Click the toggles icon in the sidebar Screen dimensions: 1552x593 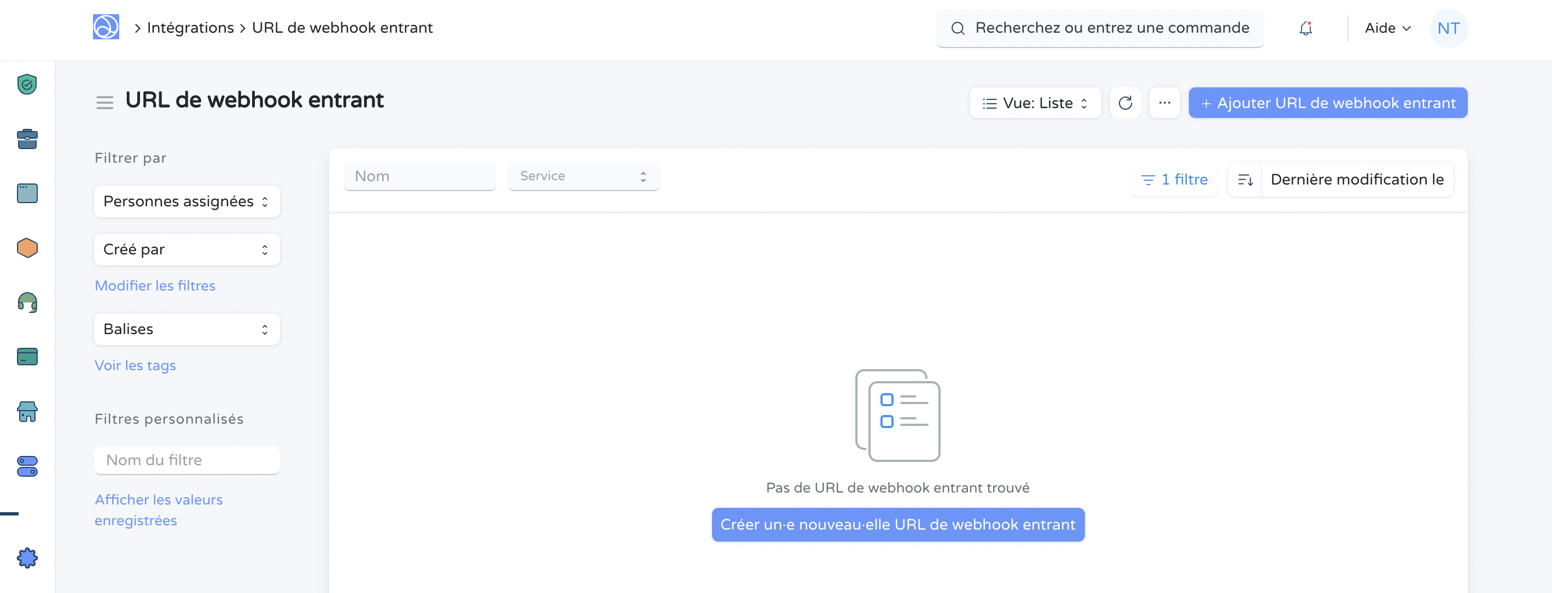tap(26, 466)
